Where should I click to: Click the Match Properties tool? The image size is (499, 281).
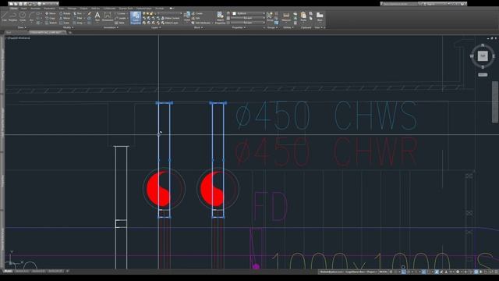tap(220, 18)
